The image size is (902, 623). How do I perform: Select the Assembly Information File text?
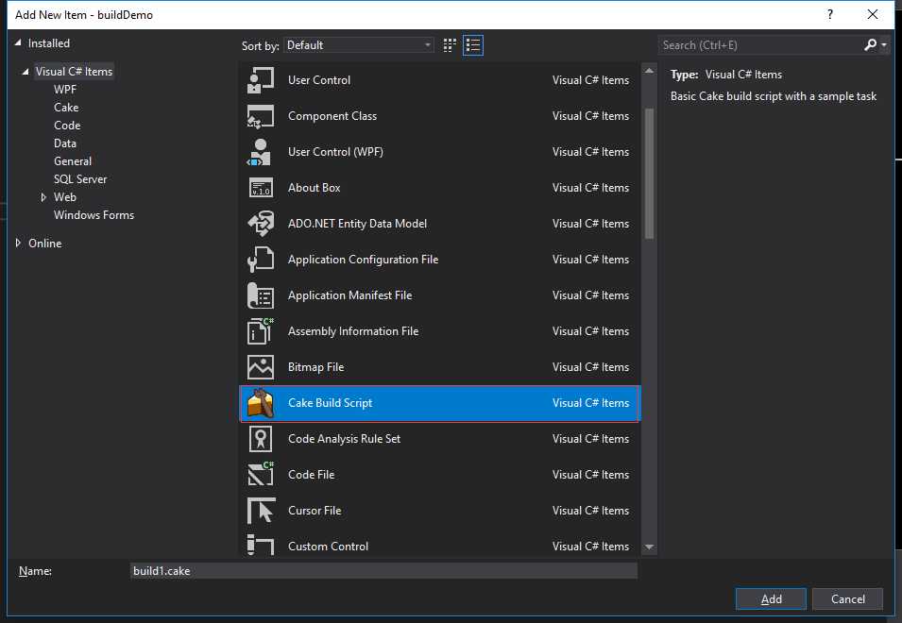[x=353, y=331]
